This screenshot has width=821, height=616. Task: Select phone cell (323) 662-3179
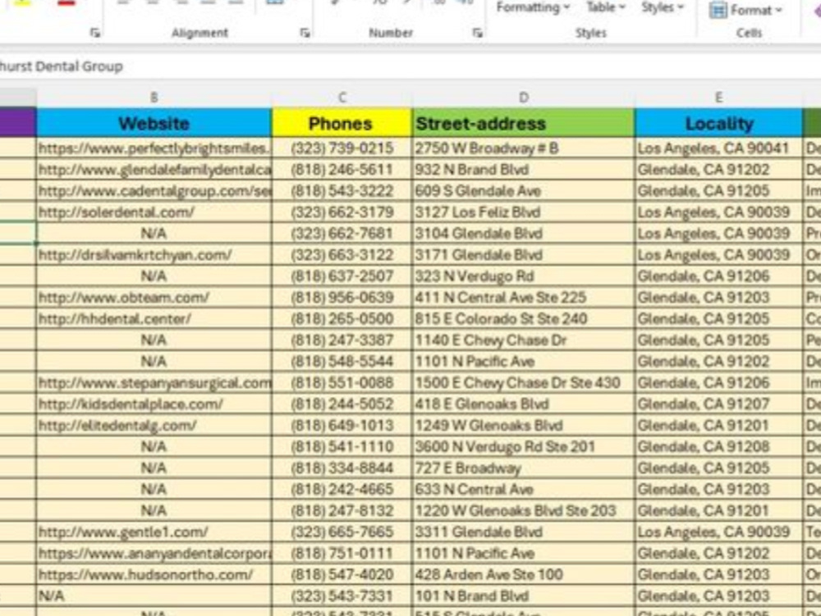tap(342, 212)
